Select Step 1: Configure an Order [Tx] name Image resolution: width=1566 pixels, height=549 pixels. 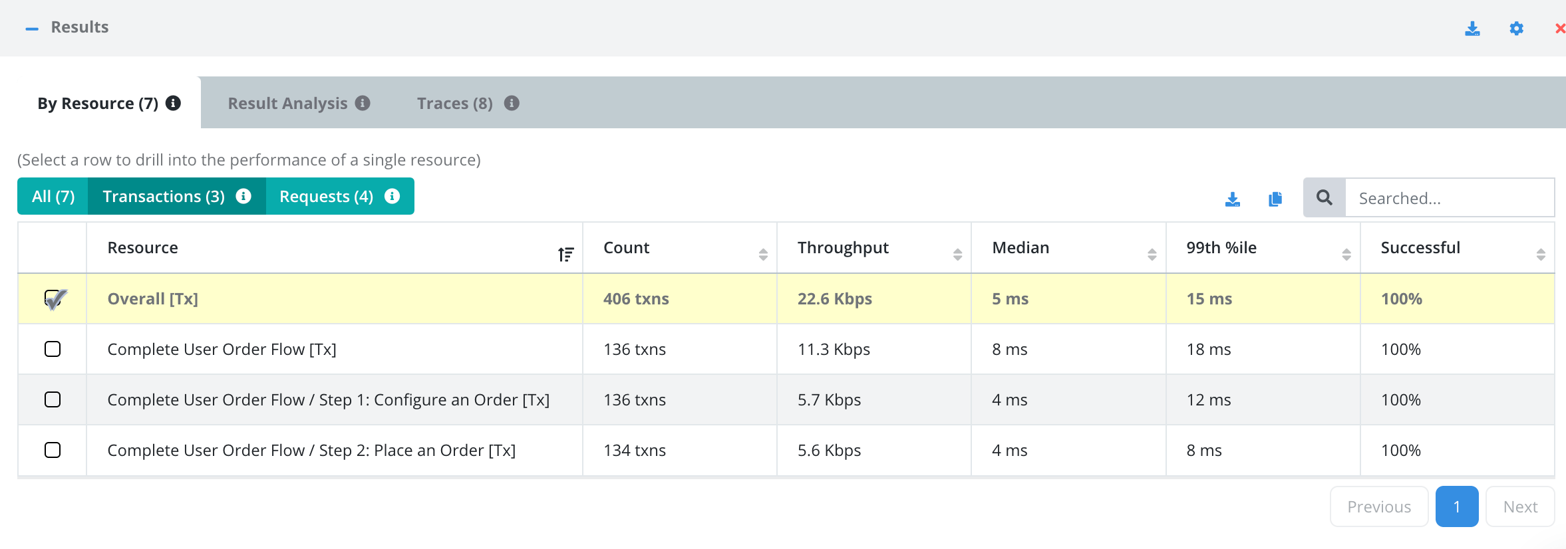328,400
